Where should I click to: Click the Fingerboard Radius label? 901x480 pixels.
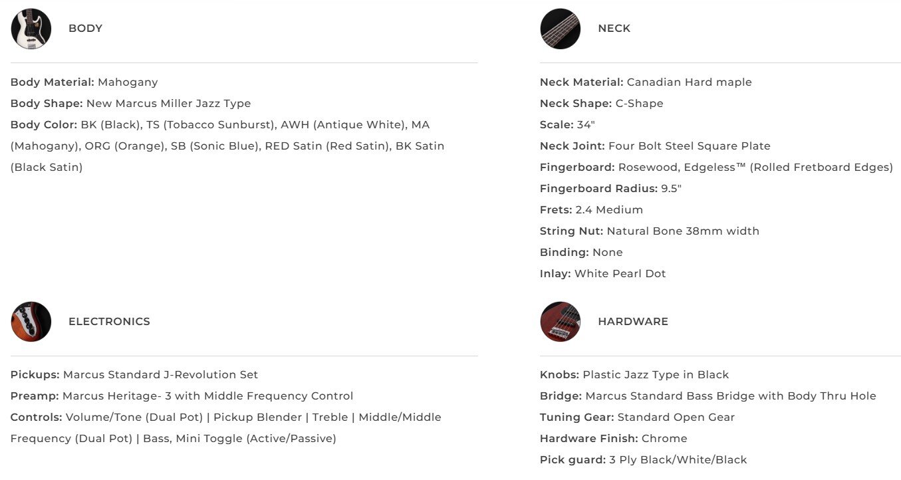pos(598,189)
